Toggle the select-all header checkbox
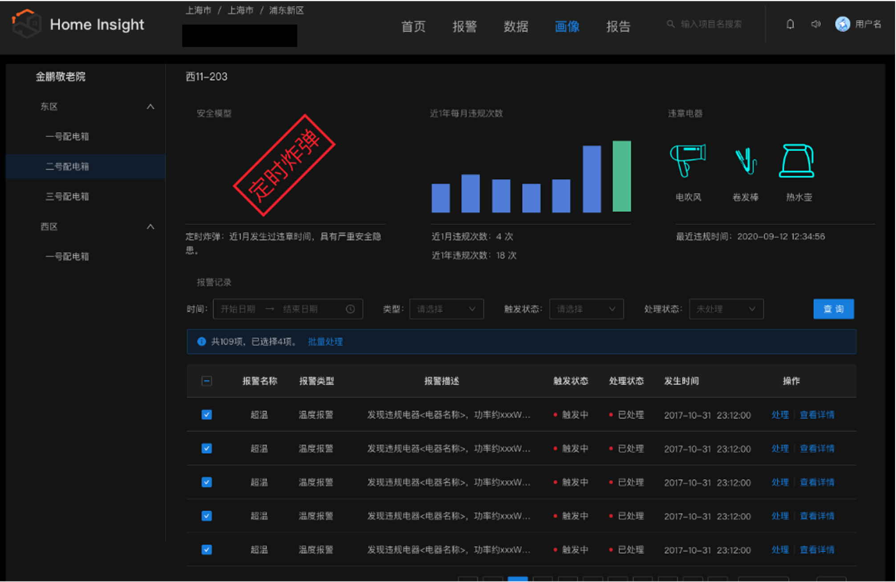896x582 pixels. (207, 381)
